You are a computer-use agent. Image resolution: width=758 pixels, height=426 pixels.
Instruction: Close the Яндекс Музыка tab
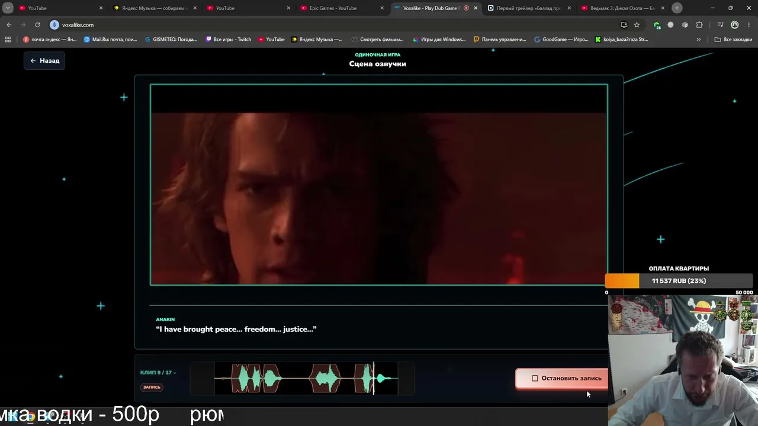point(195,8)
